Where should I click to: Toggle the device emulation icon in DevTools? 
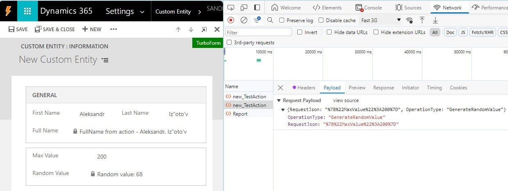pos(244,7)
